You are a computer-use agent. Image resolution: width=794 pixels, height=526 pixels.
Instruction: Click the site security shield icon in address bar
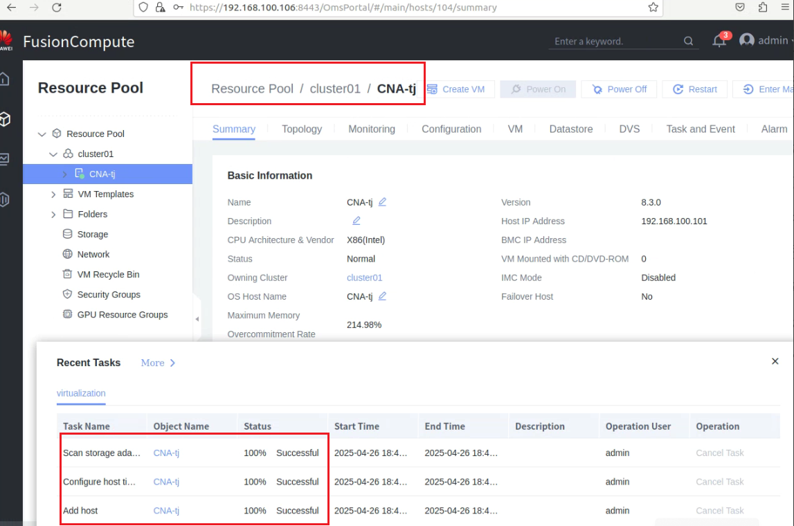click(143, 7)
